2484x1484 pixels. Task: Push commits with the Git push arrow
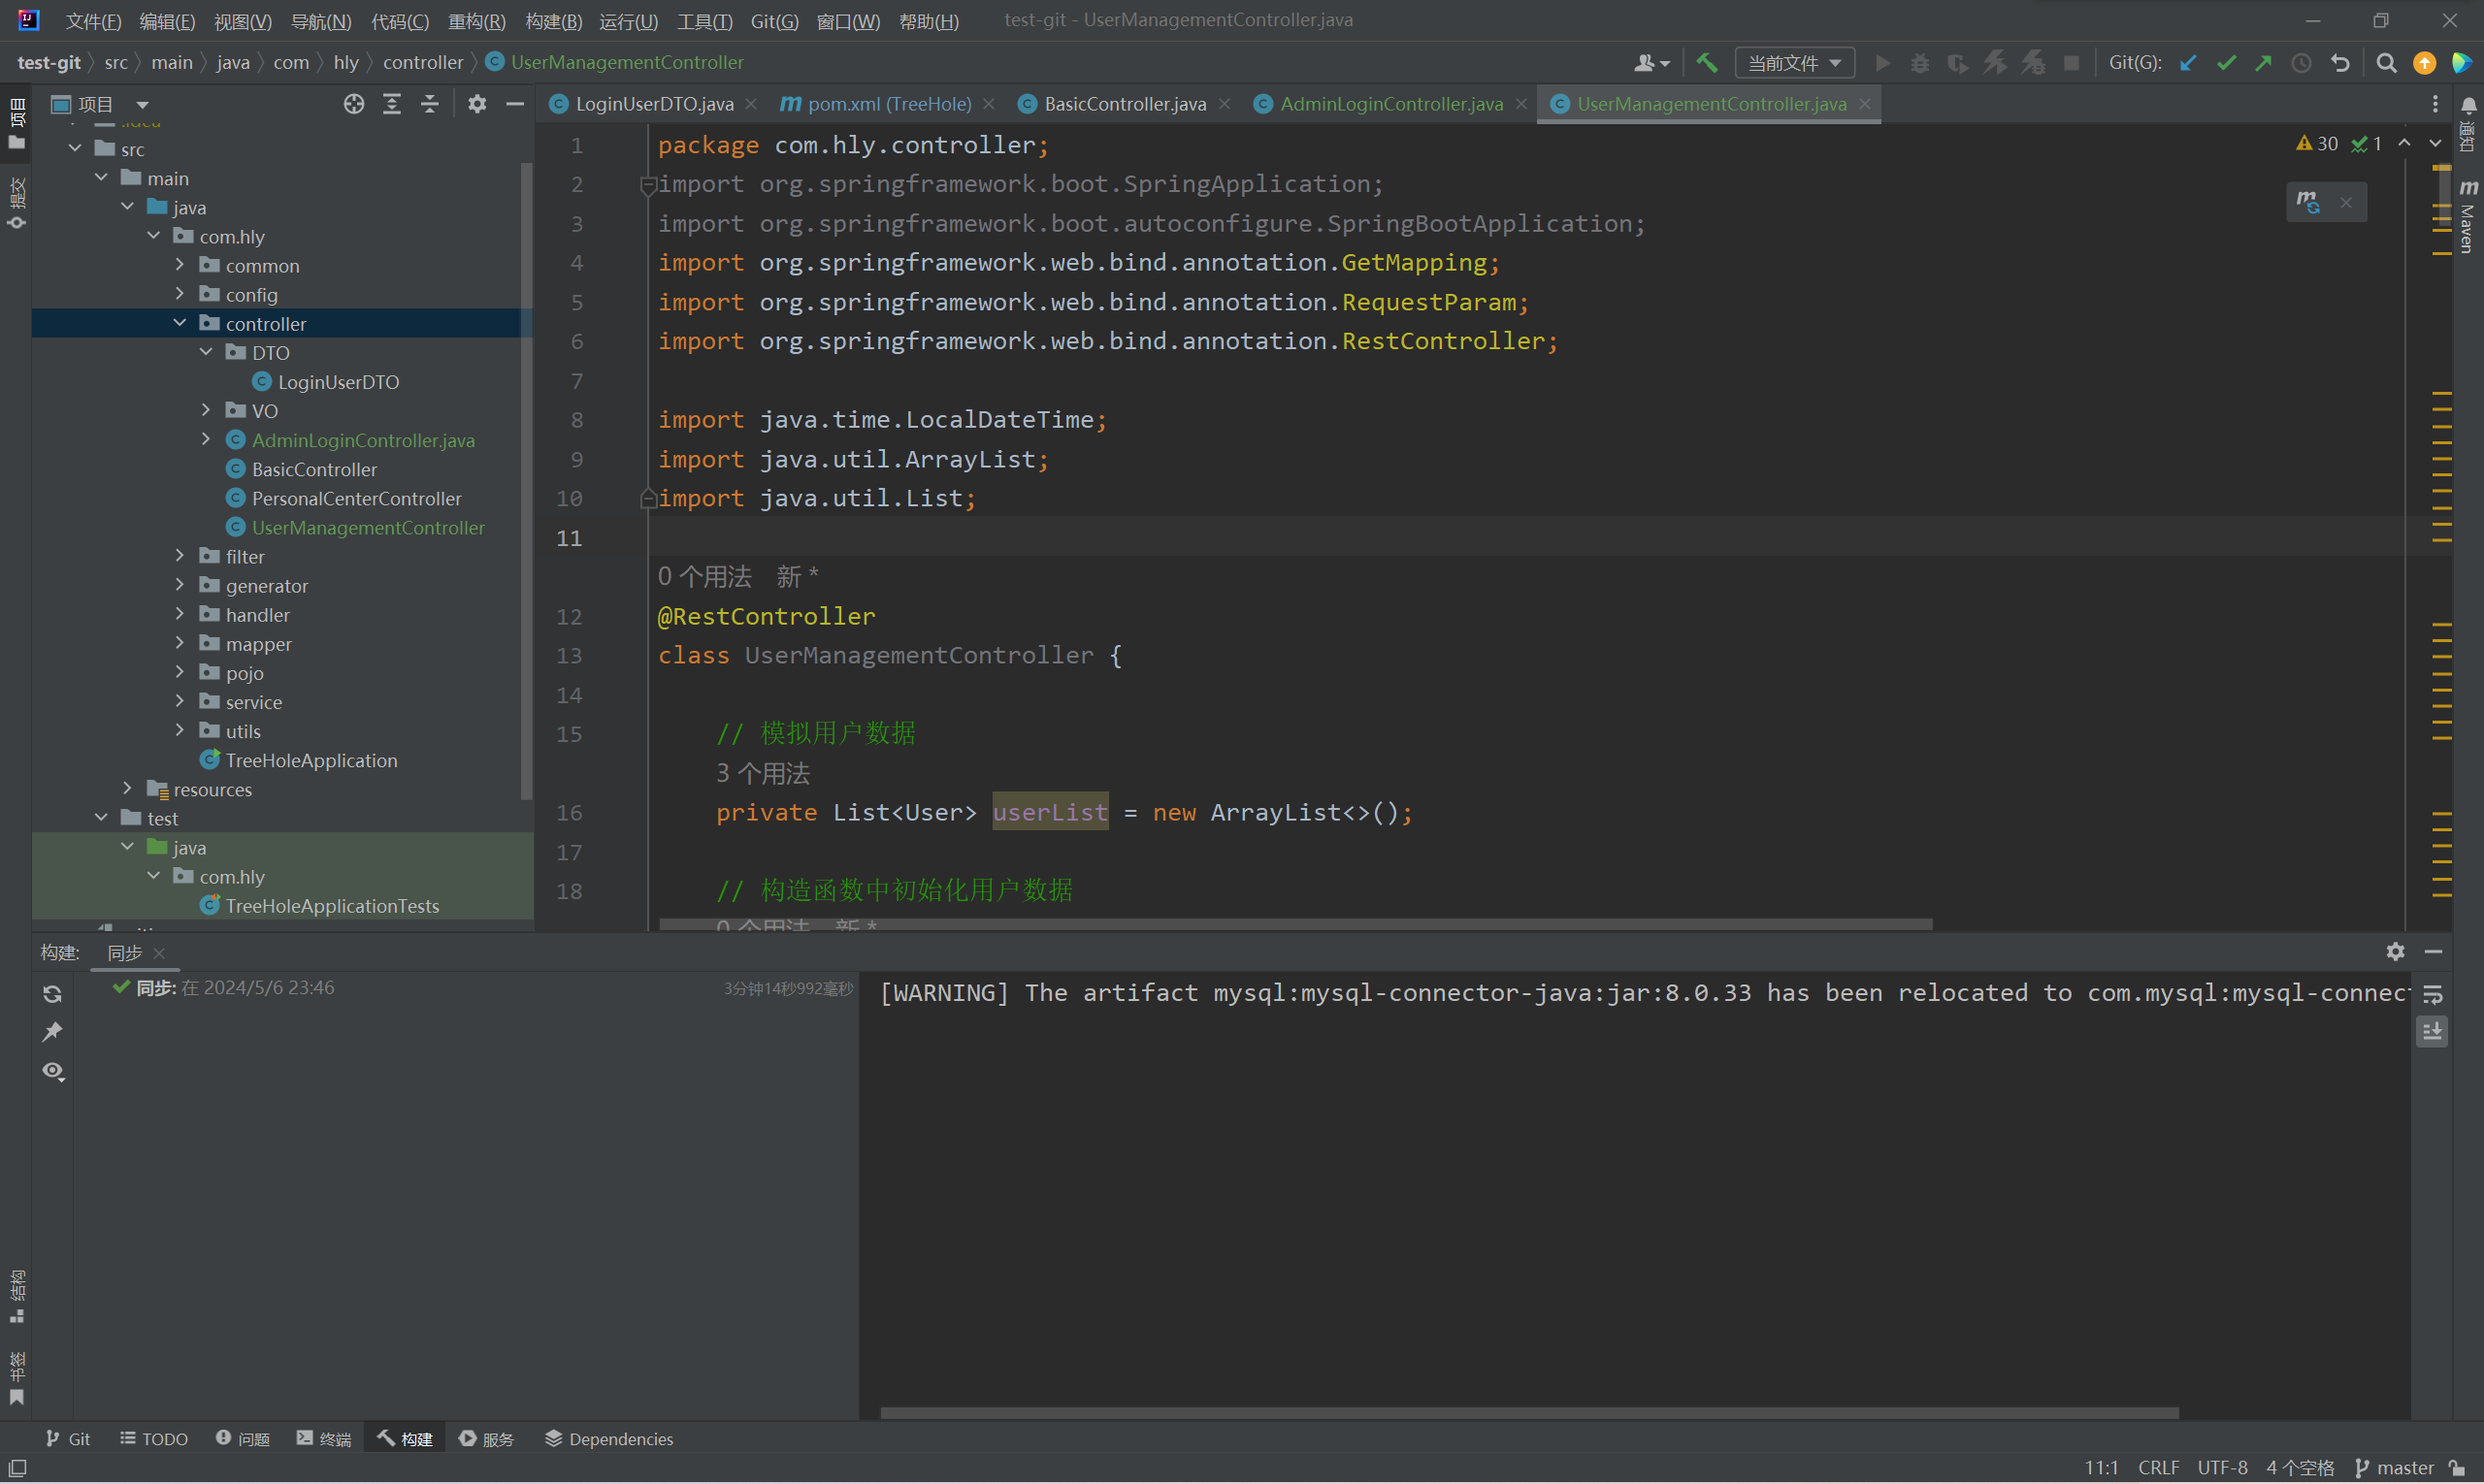coord(2263,63)
